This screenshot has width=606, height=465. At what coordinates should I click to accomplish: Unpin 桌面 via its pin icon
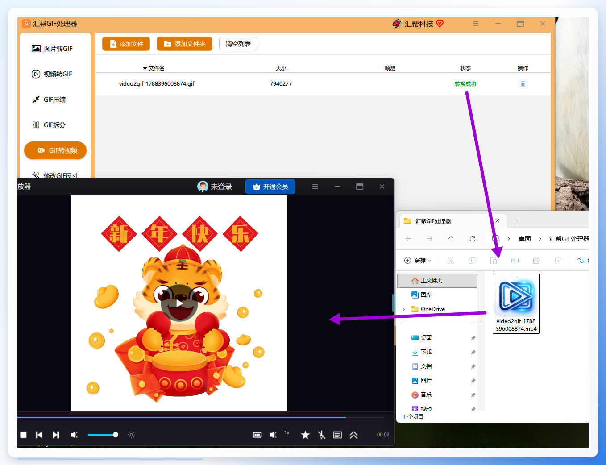pos(473,338)
